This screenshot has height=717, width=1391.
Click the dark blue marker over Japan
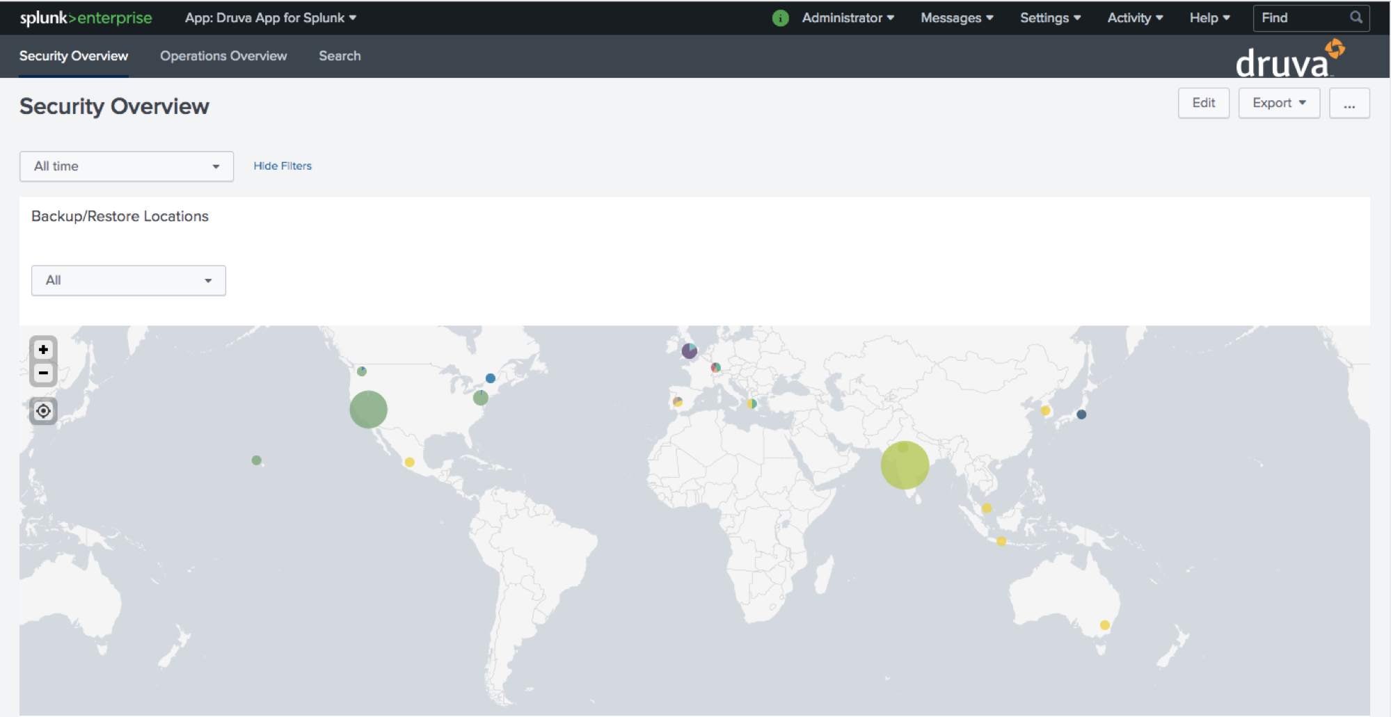click(1081, 414)
